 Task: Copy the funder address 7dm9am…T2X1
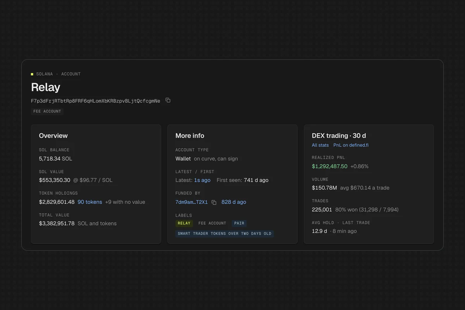214,202
